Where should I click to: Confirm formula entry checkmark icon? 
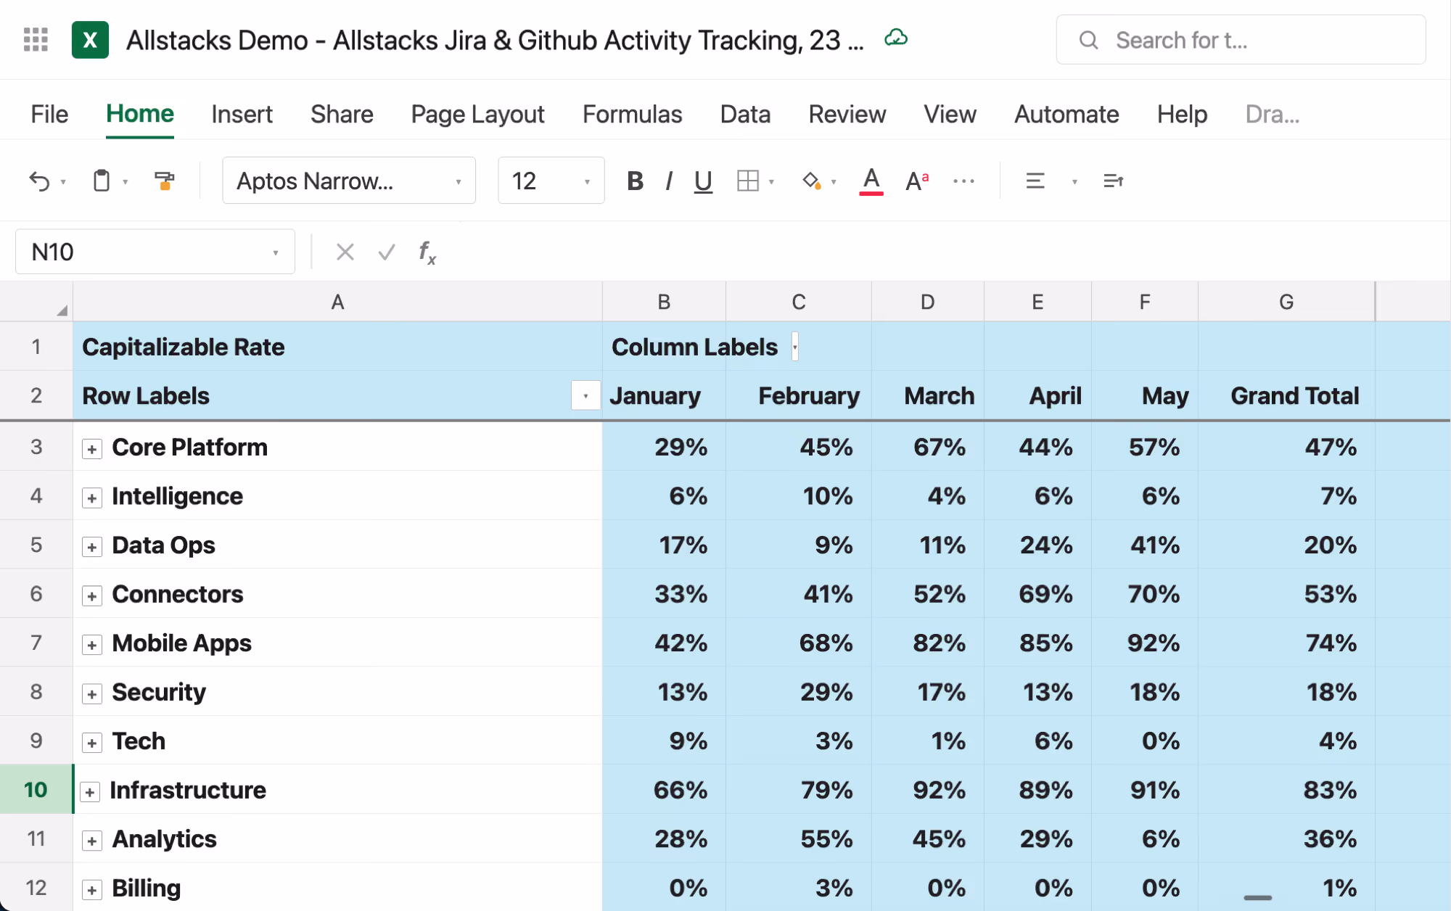click(x=387, y=252)
